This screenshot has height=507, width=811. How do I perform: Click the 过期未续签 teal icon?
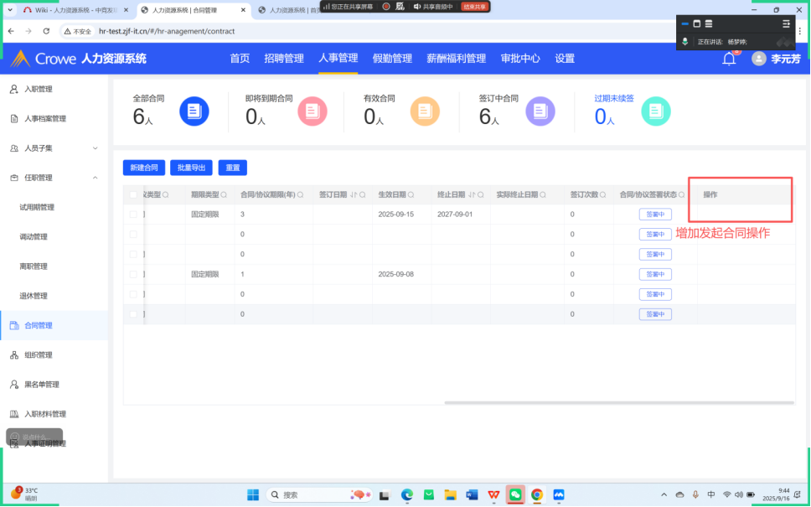[x=655, y=111]
